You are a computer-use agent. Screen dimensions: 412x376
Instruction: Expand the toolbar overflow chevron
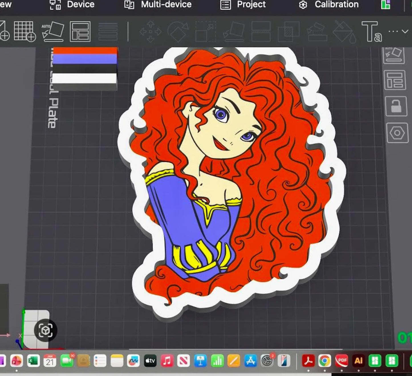[x=405, y=31]
